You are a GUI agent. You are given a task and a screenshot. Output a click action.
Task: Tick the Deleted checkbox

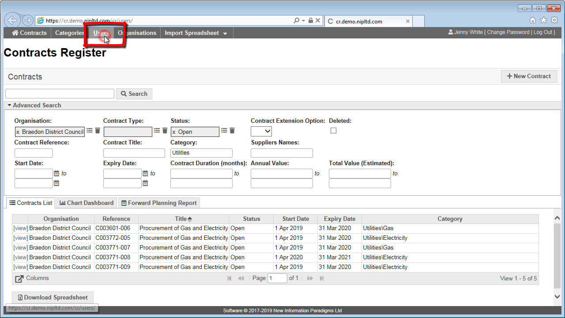[333, 131]
